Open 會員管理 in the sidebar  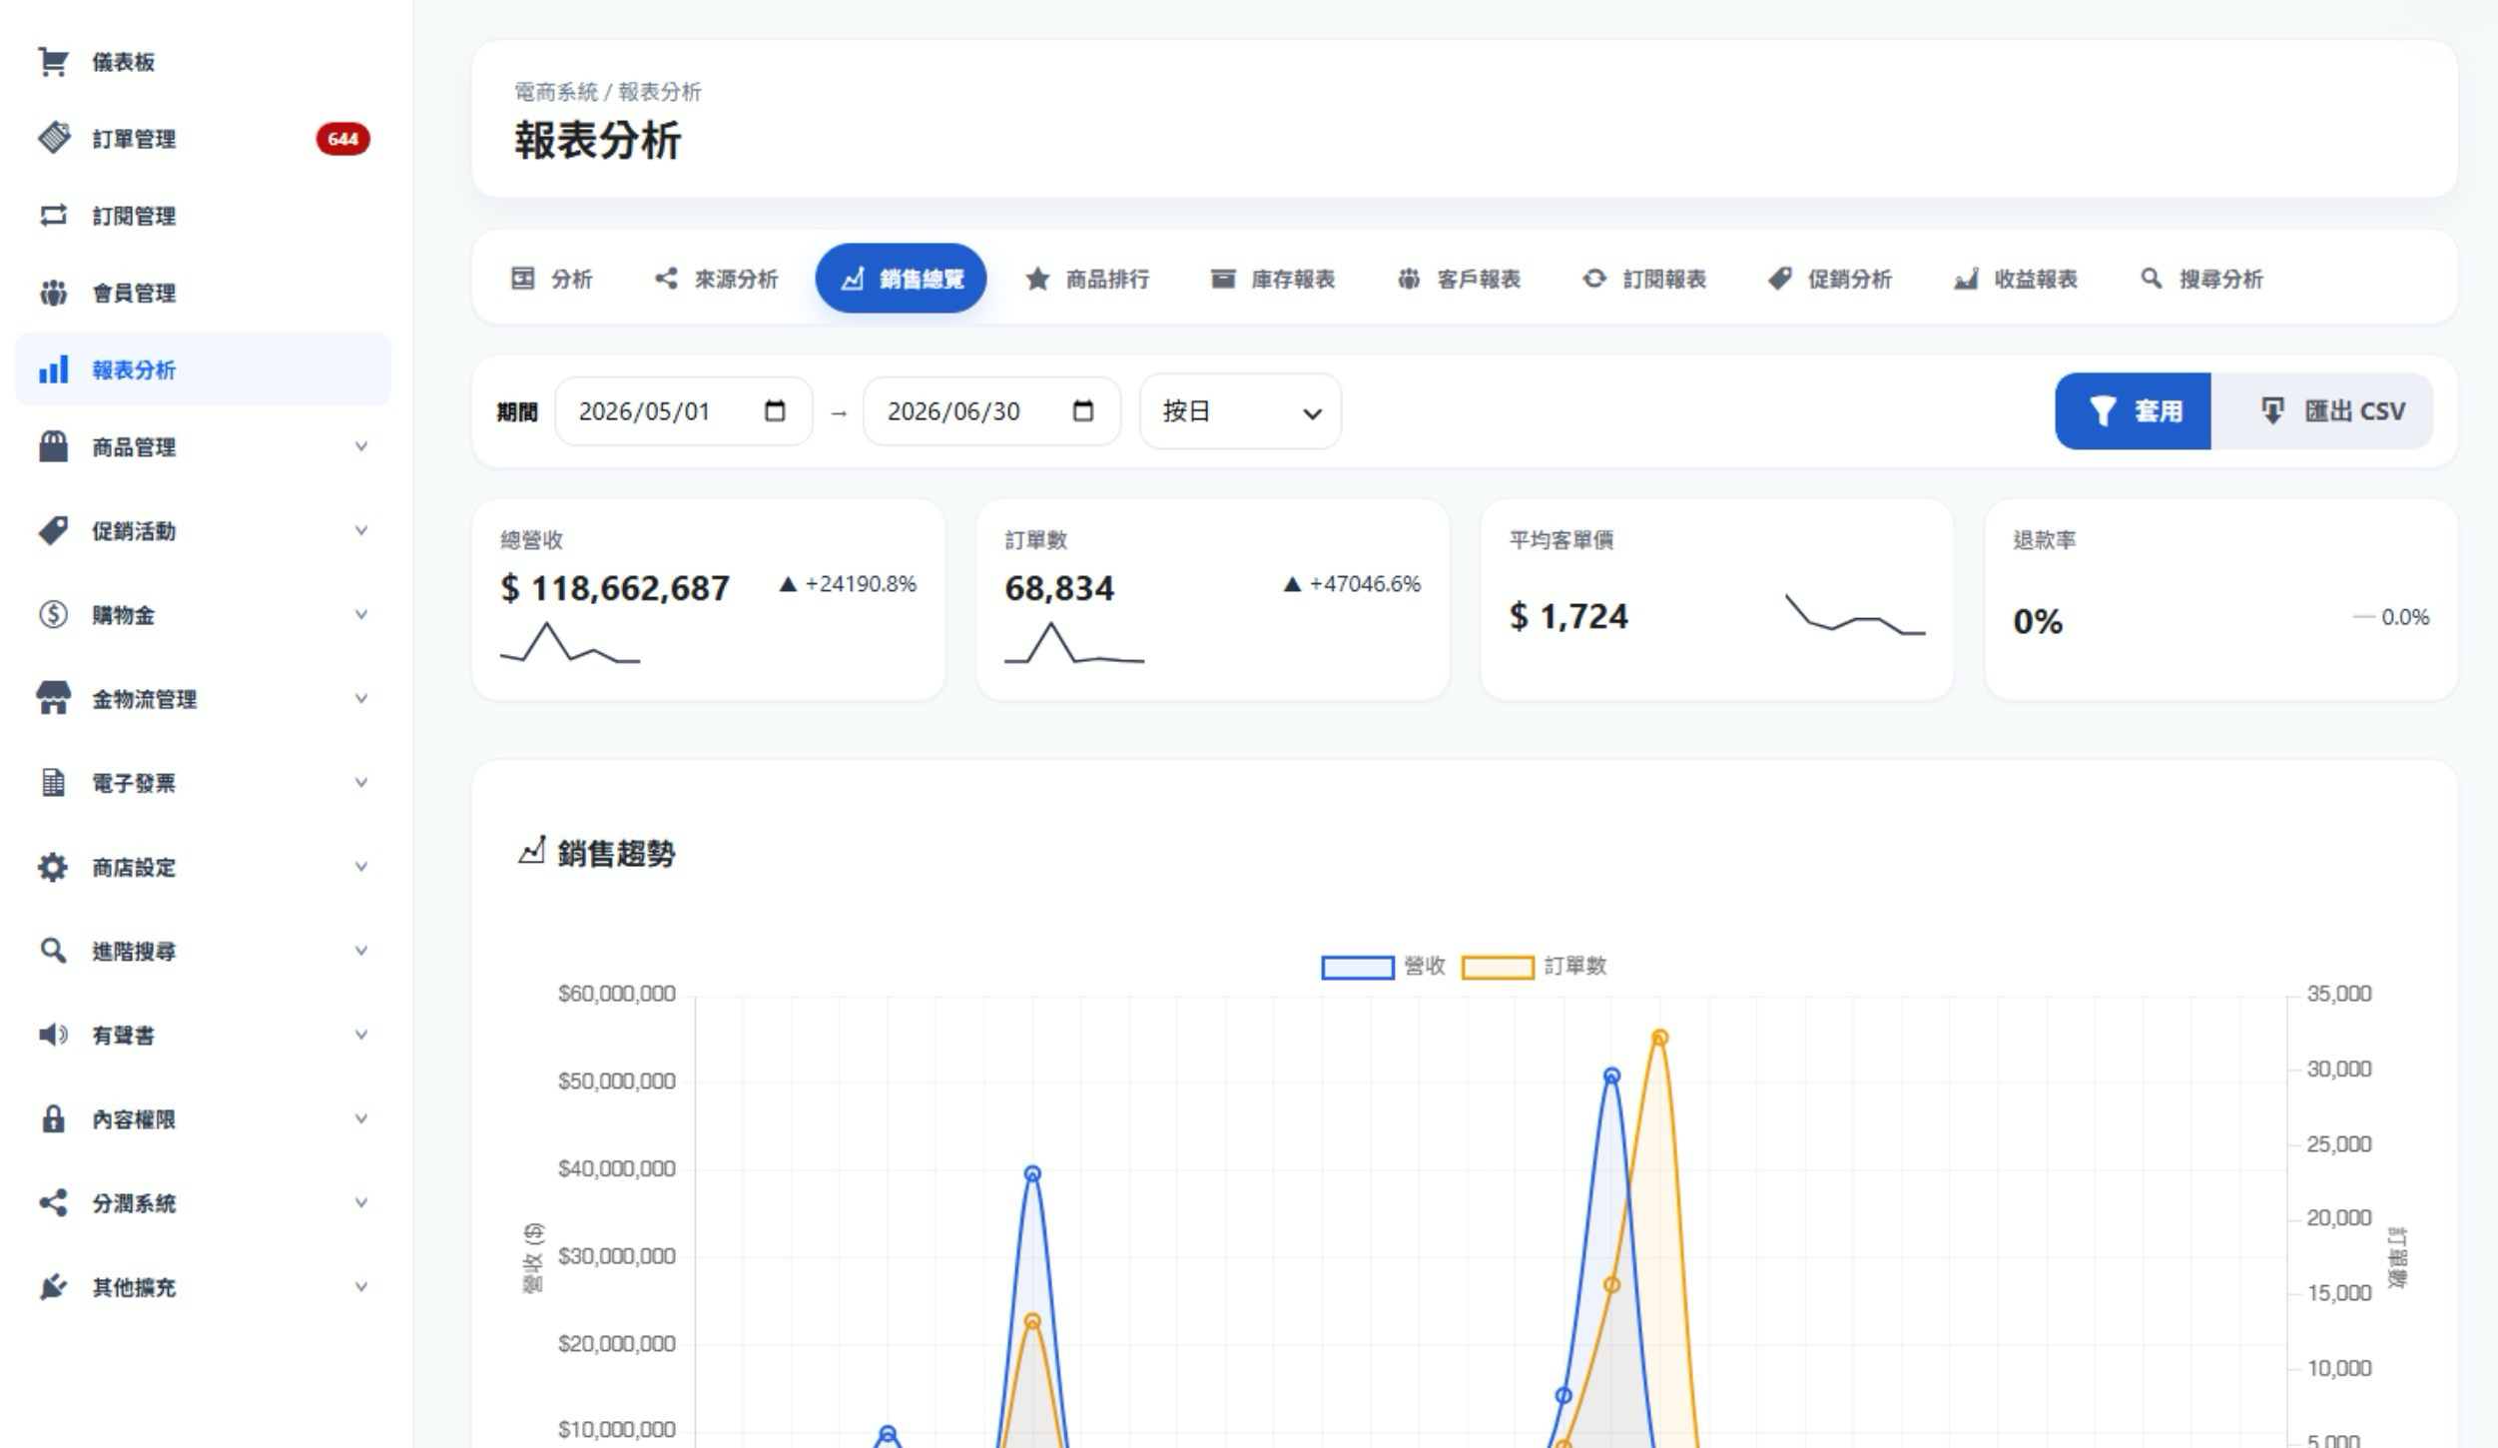click(x=204, y=293)
